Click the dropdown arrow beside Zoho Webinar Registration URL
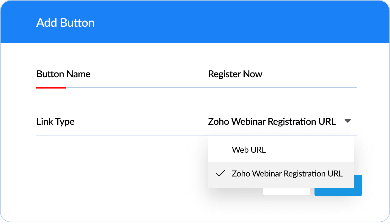Image resolution: width=390 pixels, height=224 pixels. coord(348,121)
